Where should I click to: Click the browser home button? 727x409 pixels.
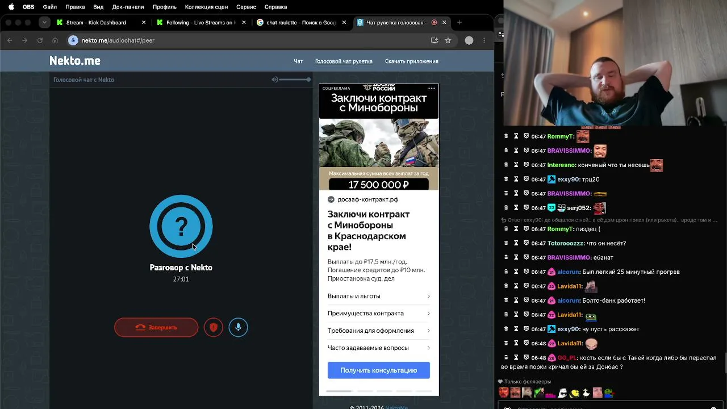(x=55, y=40)
